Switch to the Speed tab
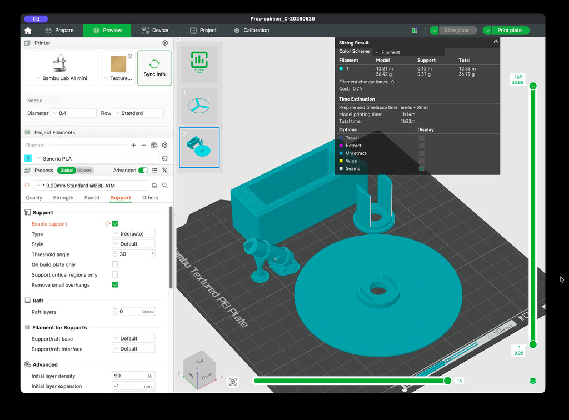Viewport: 569px width, 420px height. (92, 198)
